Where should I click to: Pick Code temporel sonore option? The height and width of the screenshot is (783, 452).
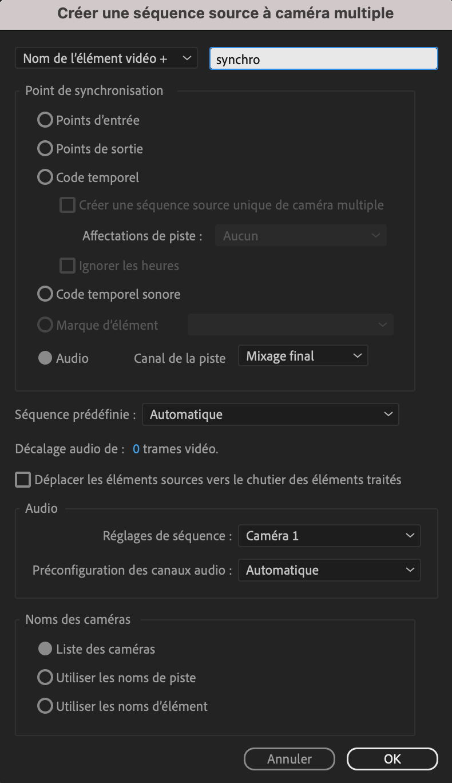pos(45,294)
